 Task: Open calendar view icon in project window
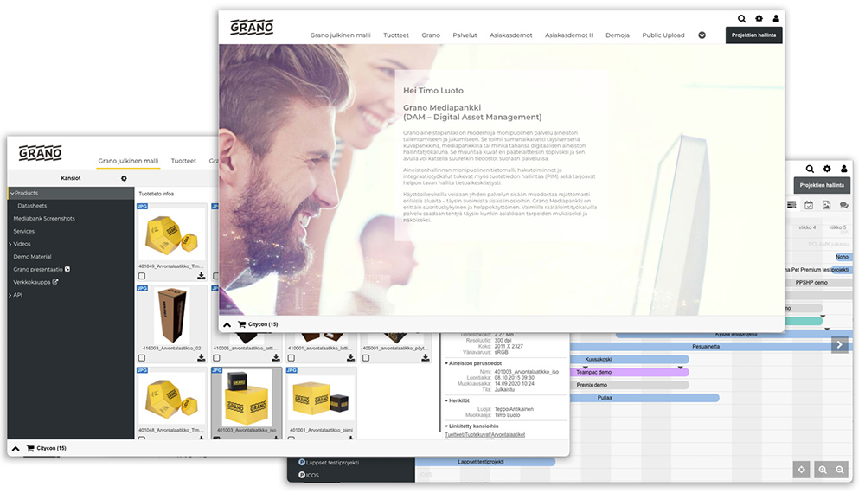click(x=809, y=205)
